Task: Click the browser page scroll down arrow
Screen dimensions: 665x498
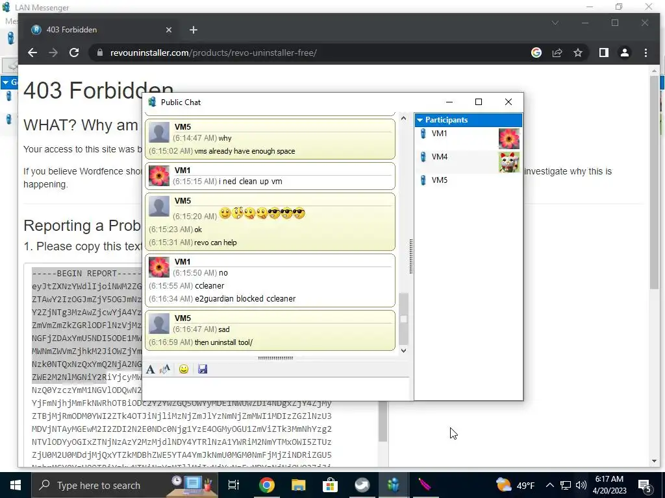Action: pyautogui.click(x=654, y=461)
